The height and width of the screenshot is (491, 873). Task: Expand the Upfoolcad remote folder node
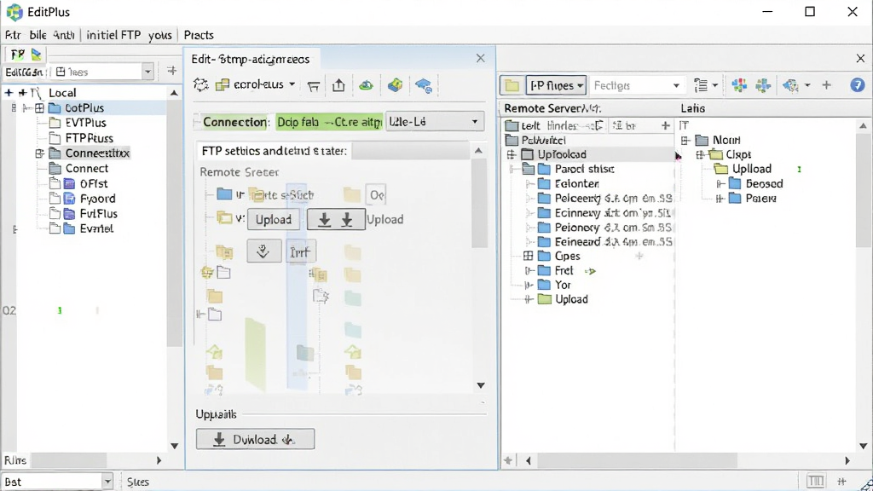point(512,155)
